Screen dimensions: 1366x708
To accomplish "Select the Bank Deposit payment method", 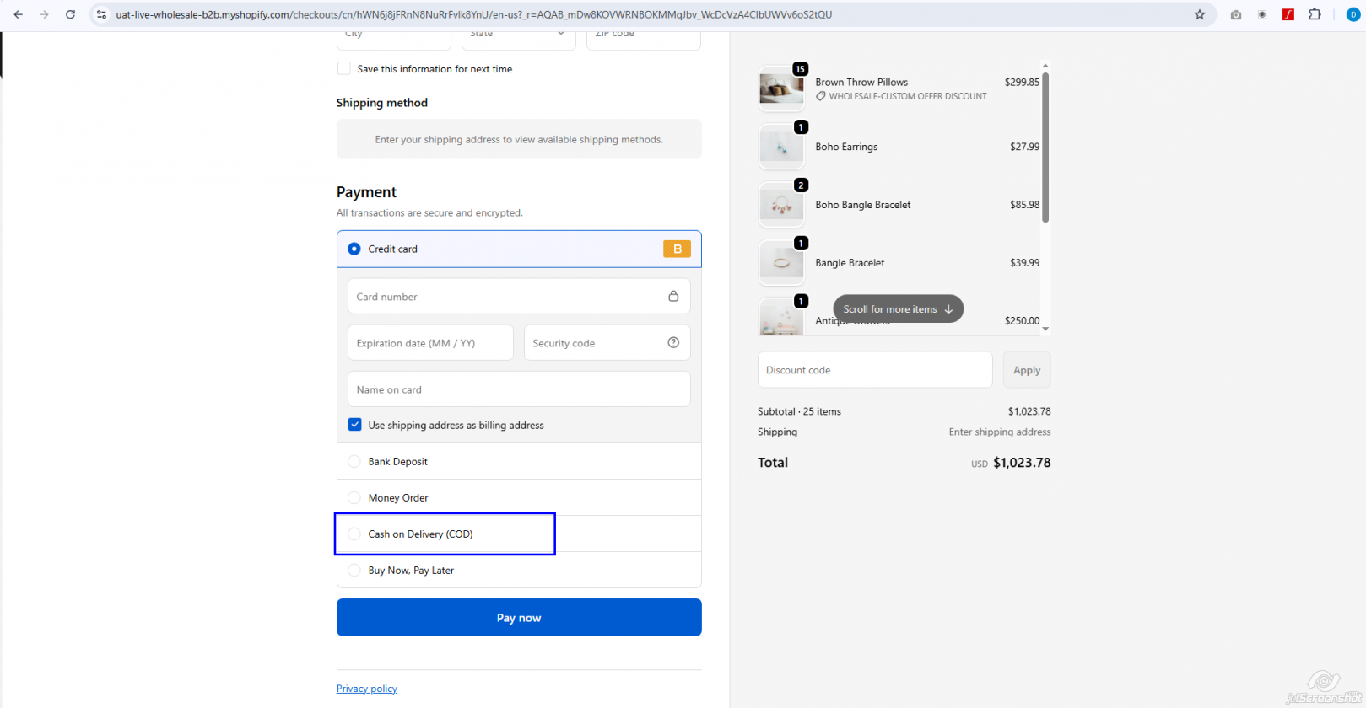I will point(354,461).
